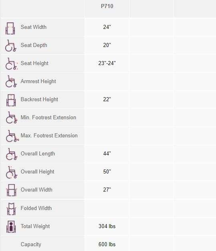This screenshot has width=216, height=251.
Task: Click the Min. Footrest Extension icon
Action: point(11,118)
